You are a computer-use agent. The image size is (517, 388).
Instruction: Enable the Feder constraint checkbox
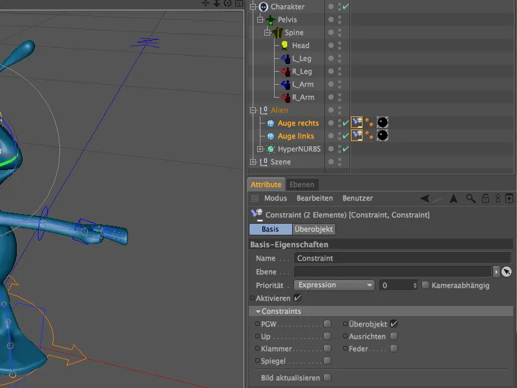[x=394, y=349]
